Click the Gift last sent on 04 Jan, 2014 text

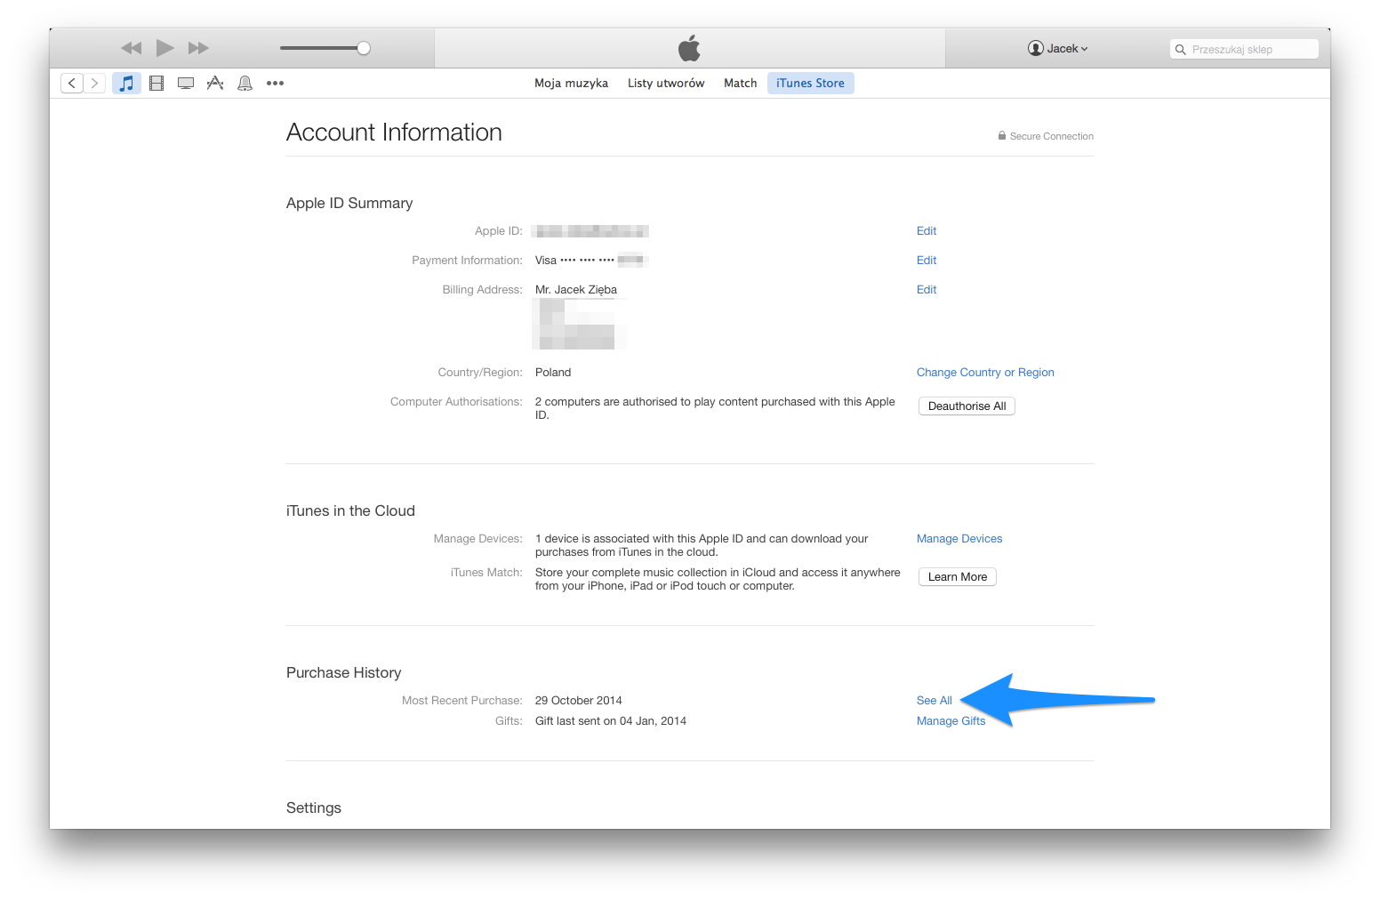pos(611,720)
